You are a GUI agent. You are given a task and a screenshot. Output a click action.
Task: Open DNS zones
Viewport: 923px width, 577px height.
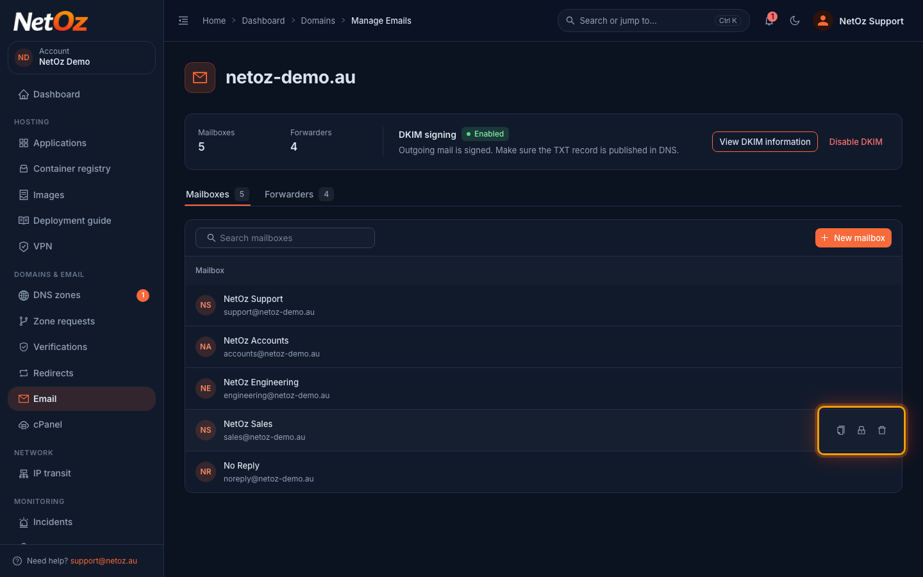point(81,295)
